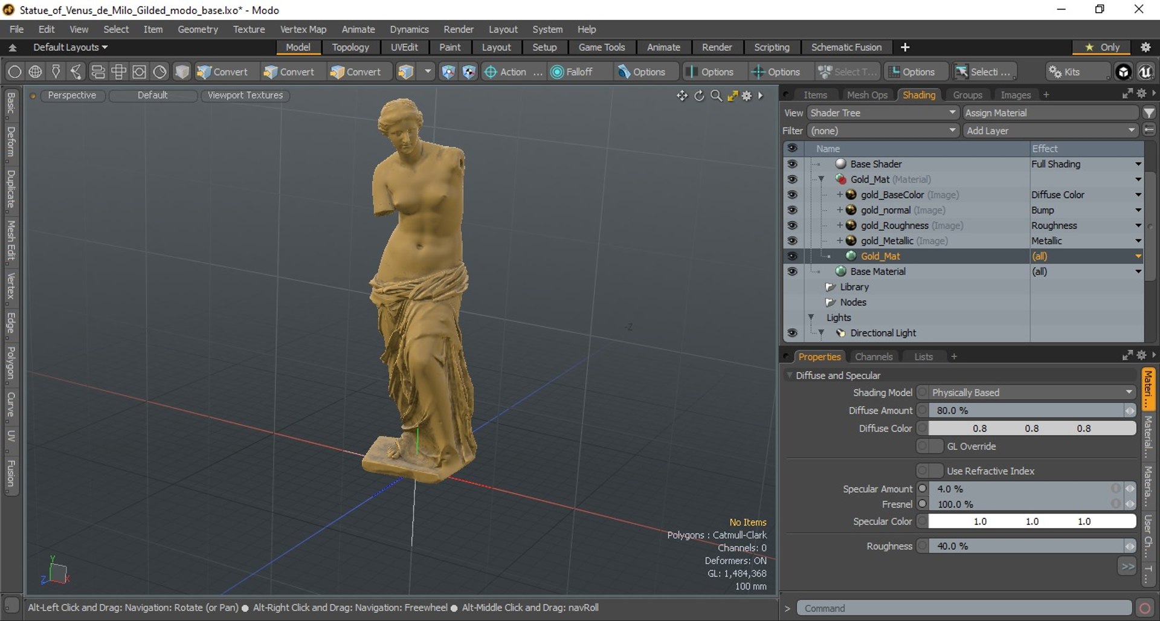The width and height of the screenshot is (1160, 621).
Task: Toggle the Only favorites button
Action: coord(1103,47)
